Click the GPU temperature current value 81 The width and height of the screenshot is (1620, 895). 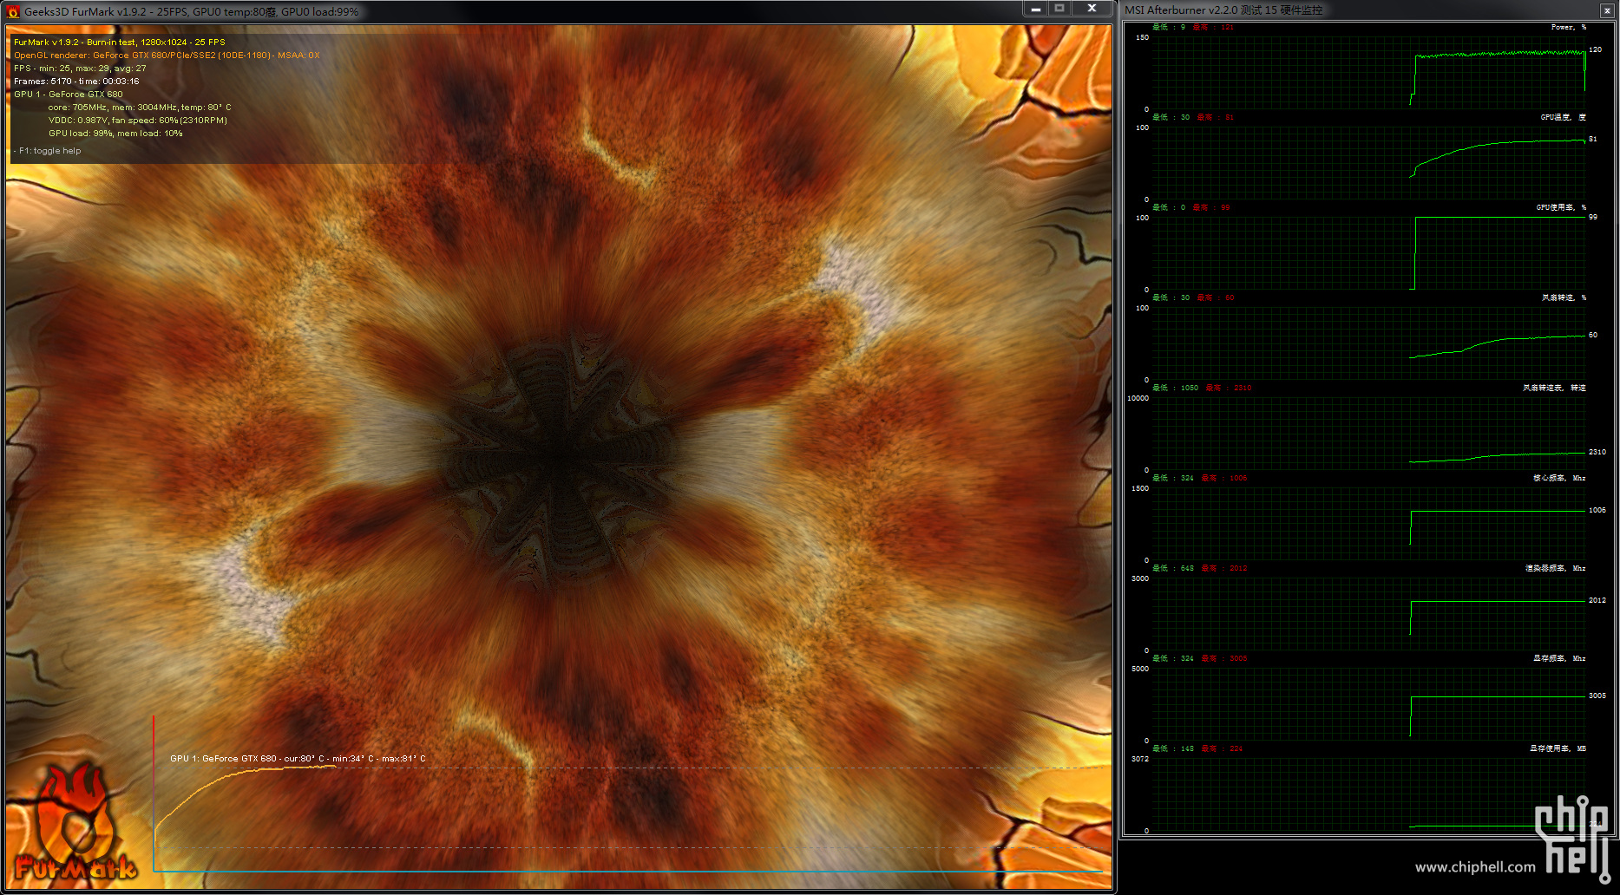pyautogui.click(x=1592, y=139)
